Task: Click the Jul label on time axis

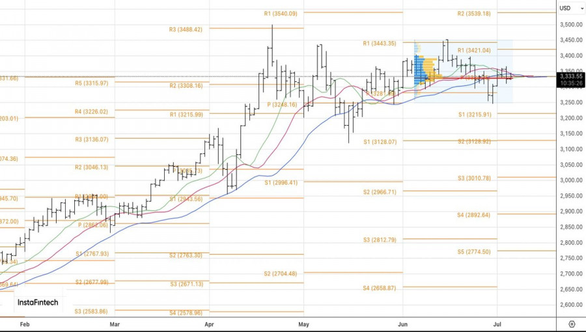Action: click(x=497, y=325)
